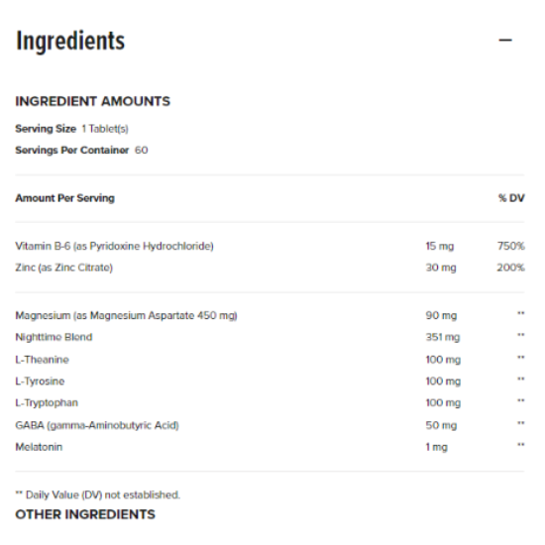Click Nighttime Blend ingredient name

pyautogui.click(x=54, y=337)
